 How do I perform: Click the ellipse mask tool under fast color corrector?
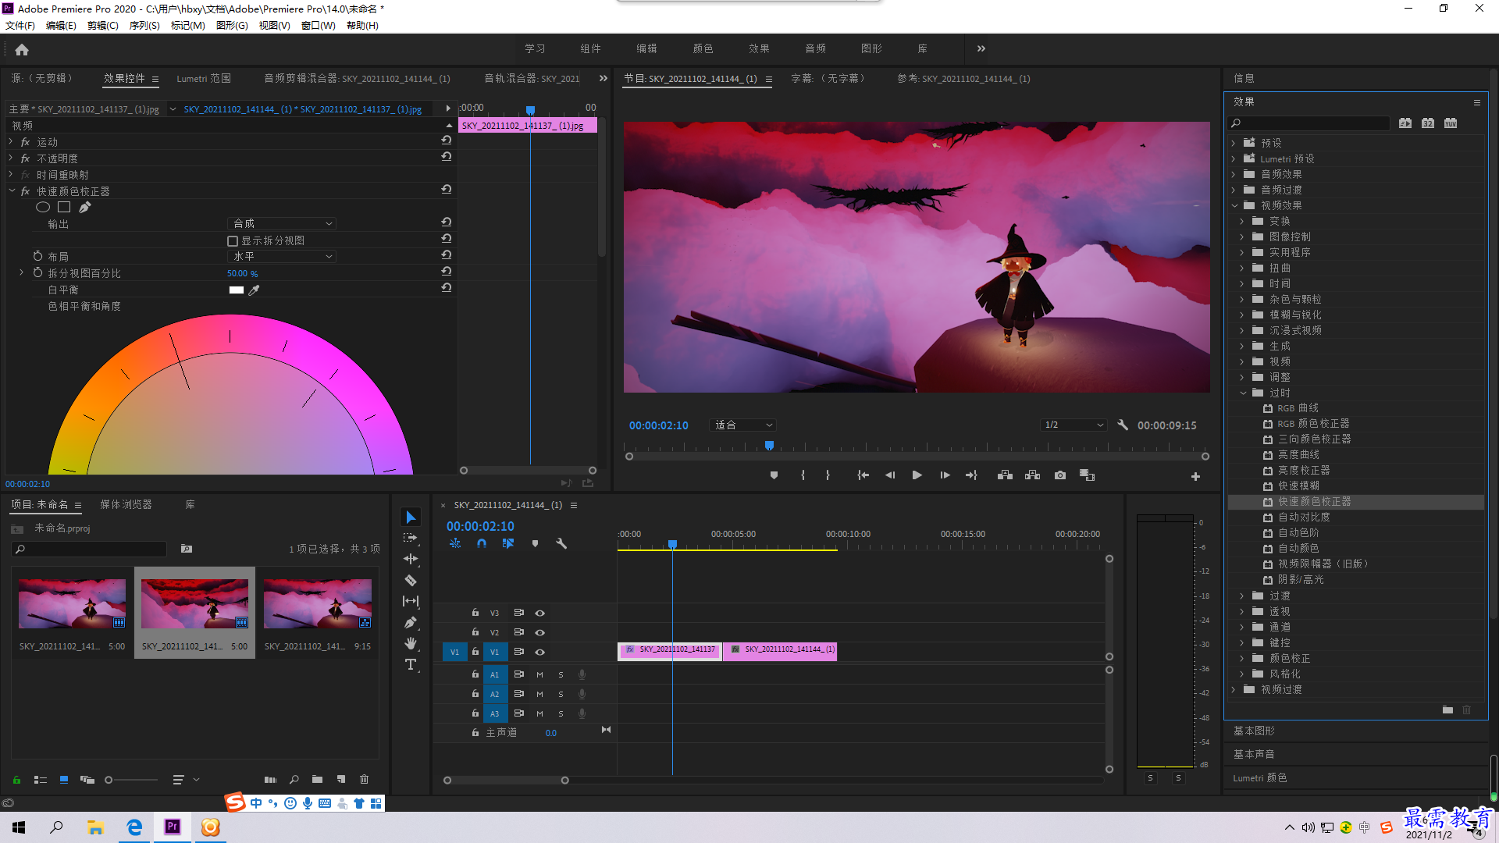point(43,207)
